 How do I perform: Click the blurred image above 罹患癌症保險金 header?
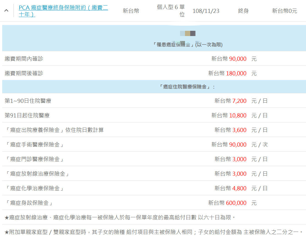coord(188,34)
